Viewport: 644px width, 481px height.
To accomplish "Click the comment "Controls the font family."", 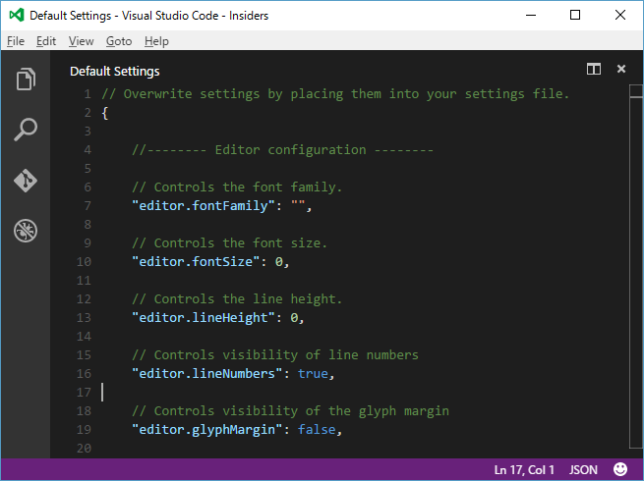I will pyautogui.click(x=237, y=187).
